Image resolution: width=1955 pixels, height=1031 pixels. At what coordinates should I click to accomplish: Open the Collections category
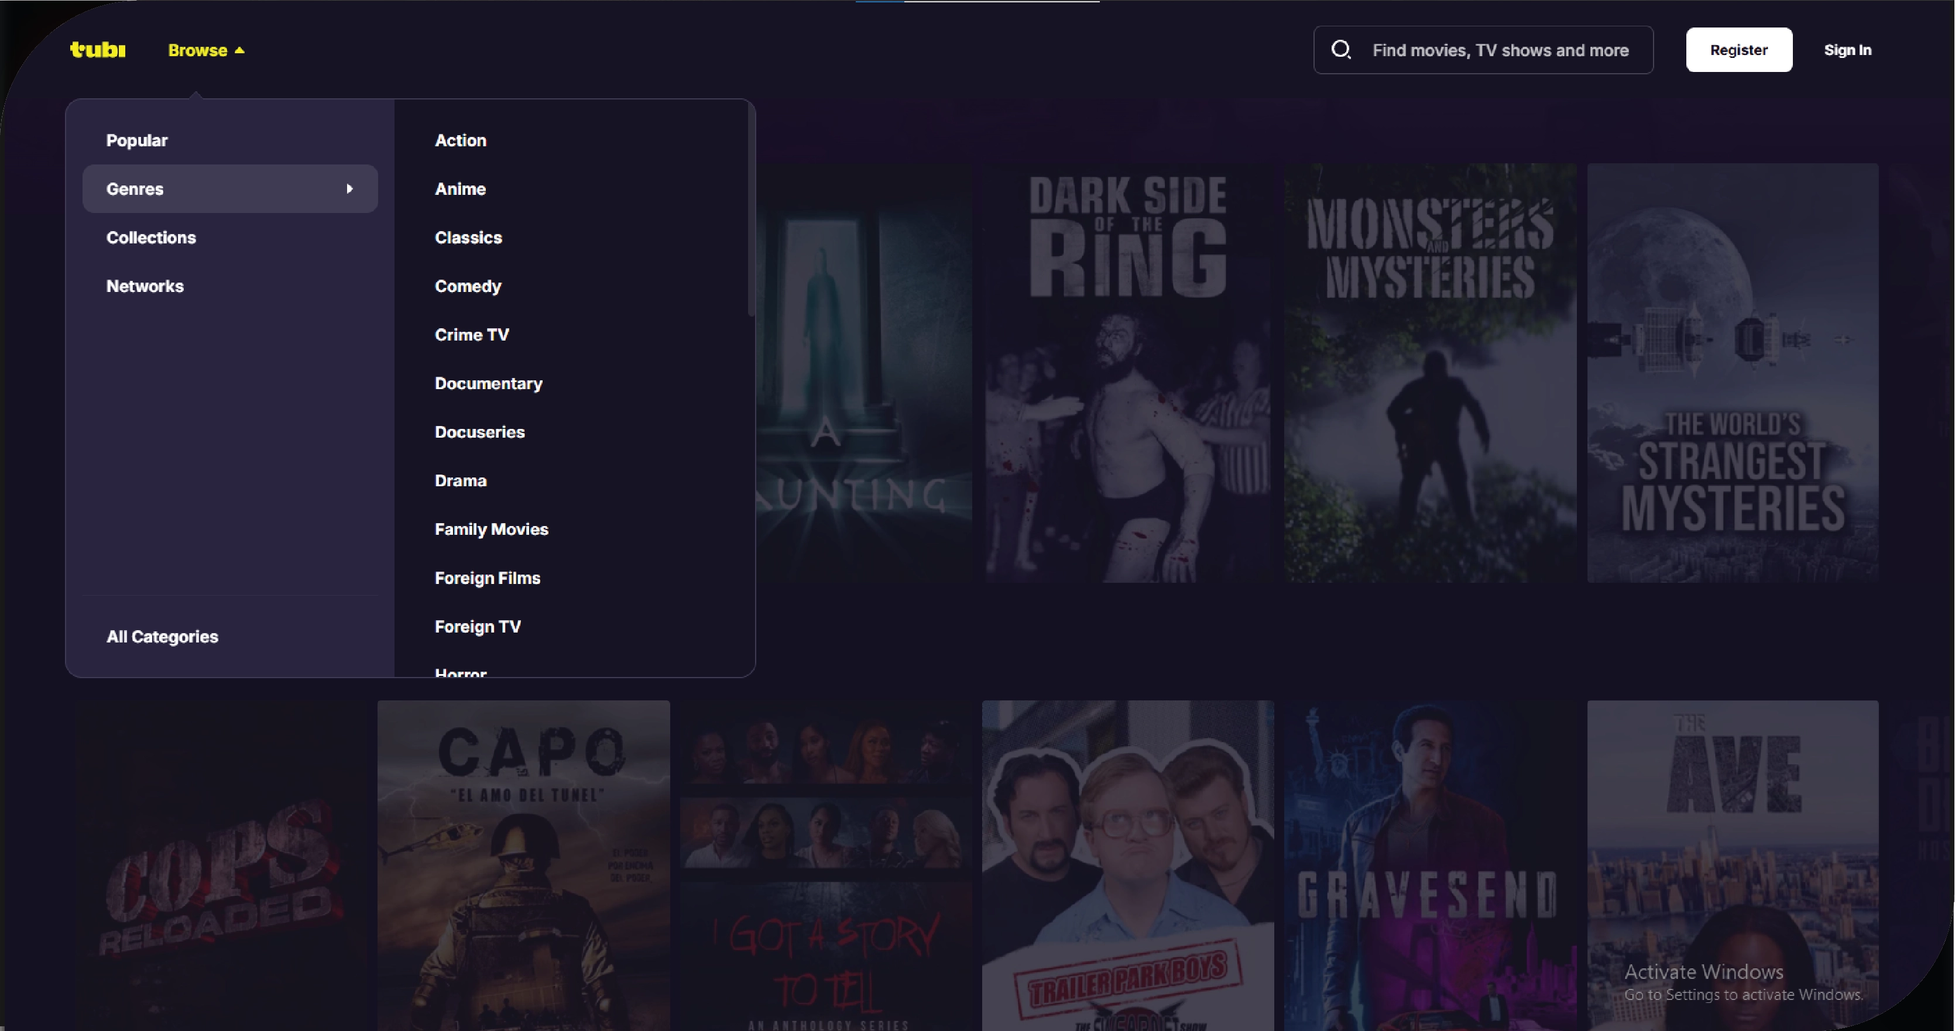[151, 238]
